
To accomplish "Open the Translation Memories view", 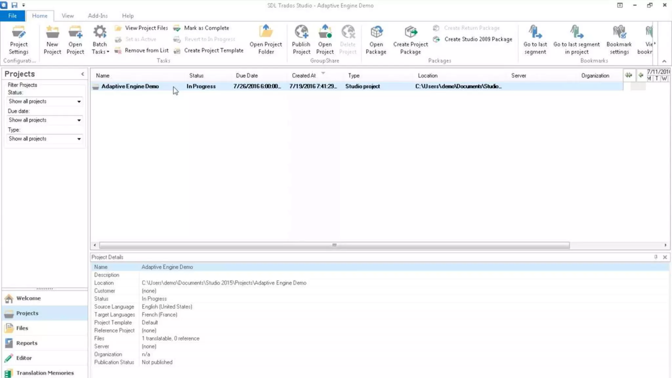I will pyautogui.click(x=45, y=373).
